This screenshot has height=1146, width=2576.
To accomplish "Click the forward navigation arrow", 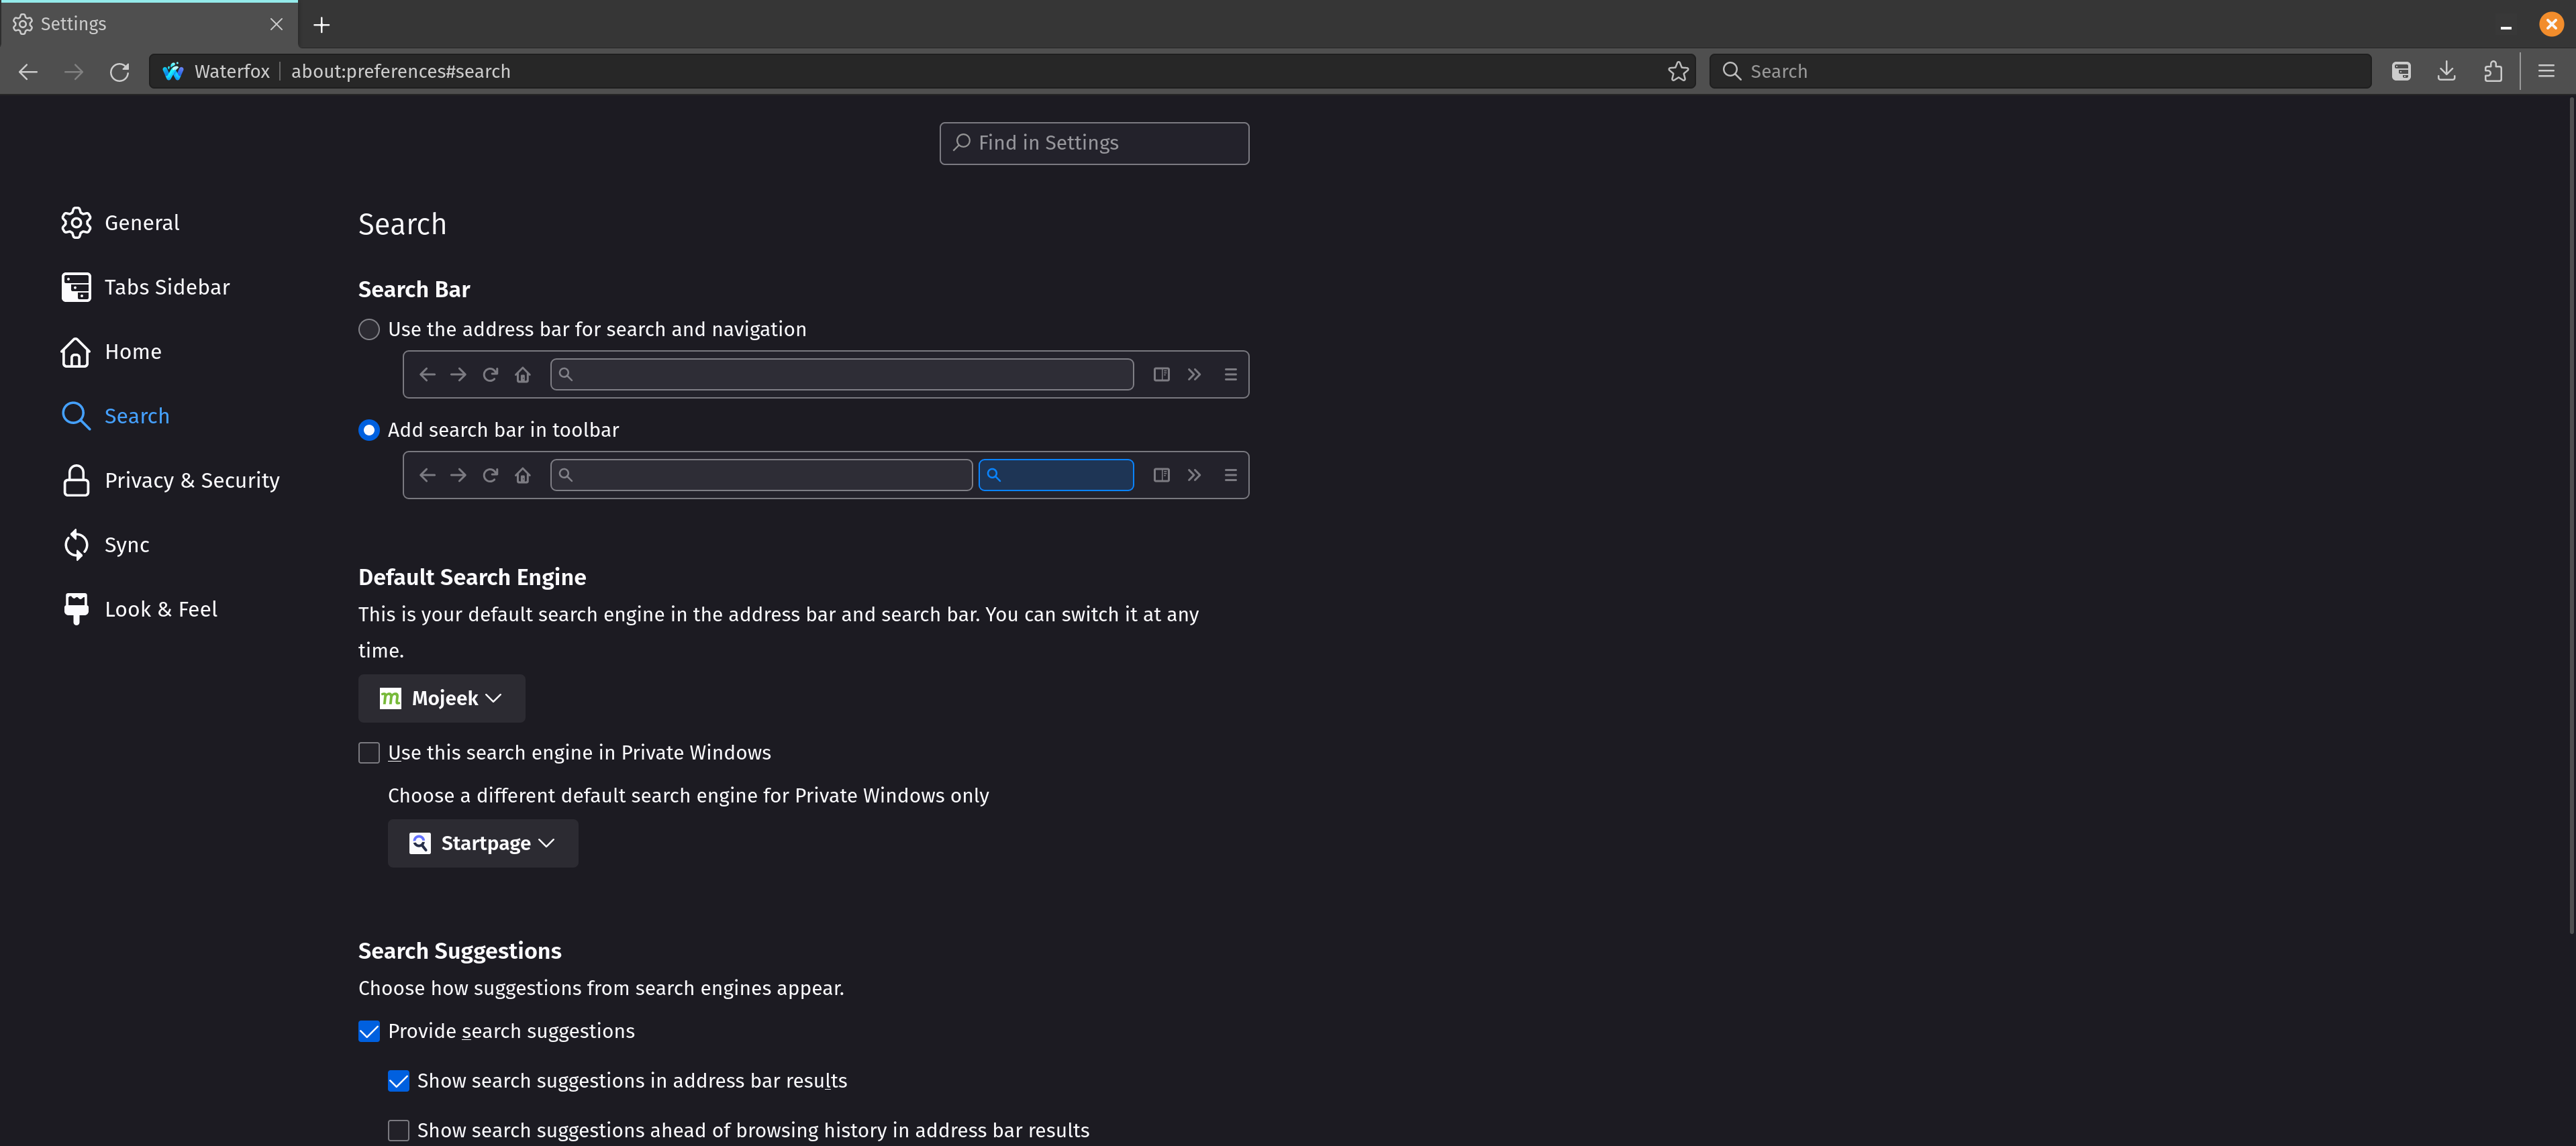I will pyautogui.click(x=74, y=71).
